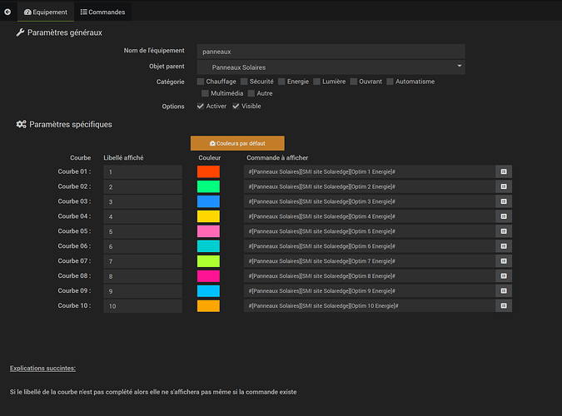The height and width of the screenshot is (416, 562).
Task: Pick the orange-red color swatch for Courbe 01
Action: coord(208,171)
